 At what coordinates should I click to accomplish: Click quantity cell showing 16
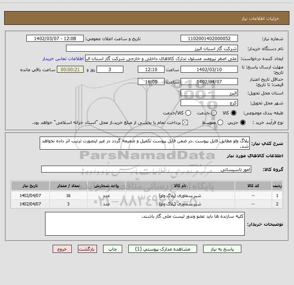click(x=68, y=195)
